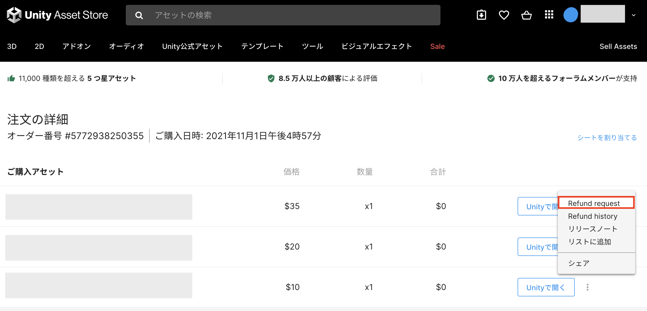Open the shopping cart icon
This screenshot has height=311, width=647.
pos(526,15)
